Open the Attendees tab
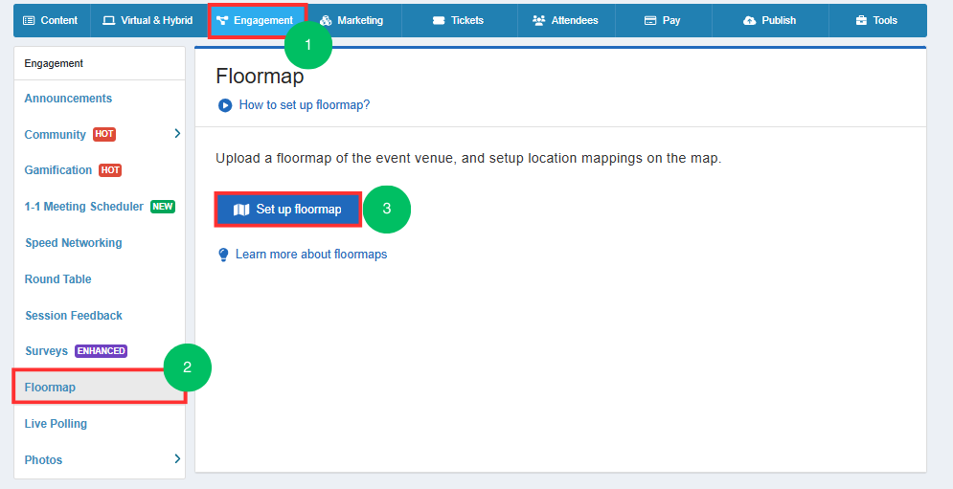953x489 pixels. point(566,20)
